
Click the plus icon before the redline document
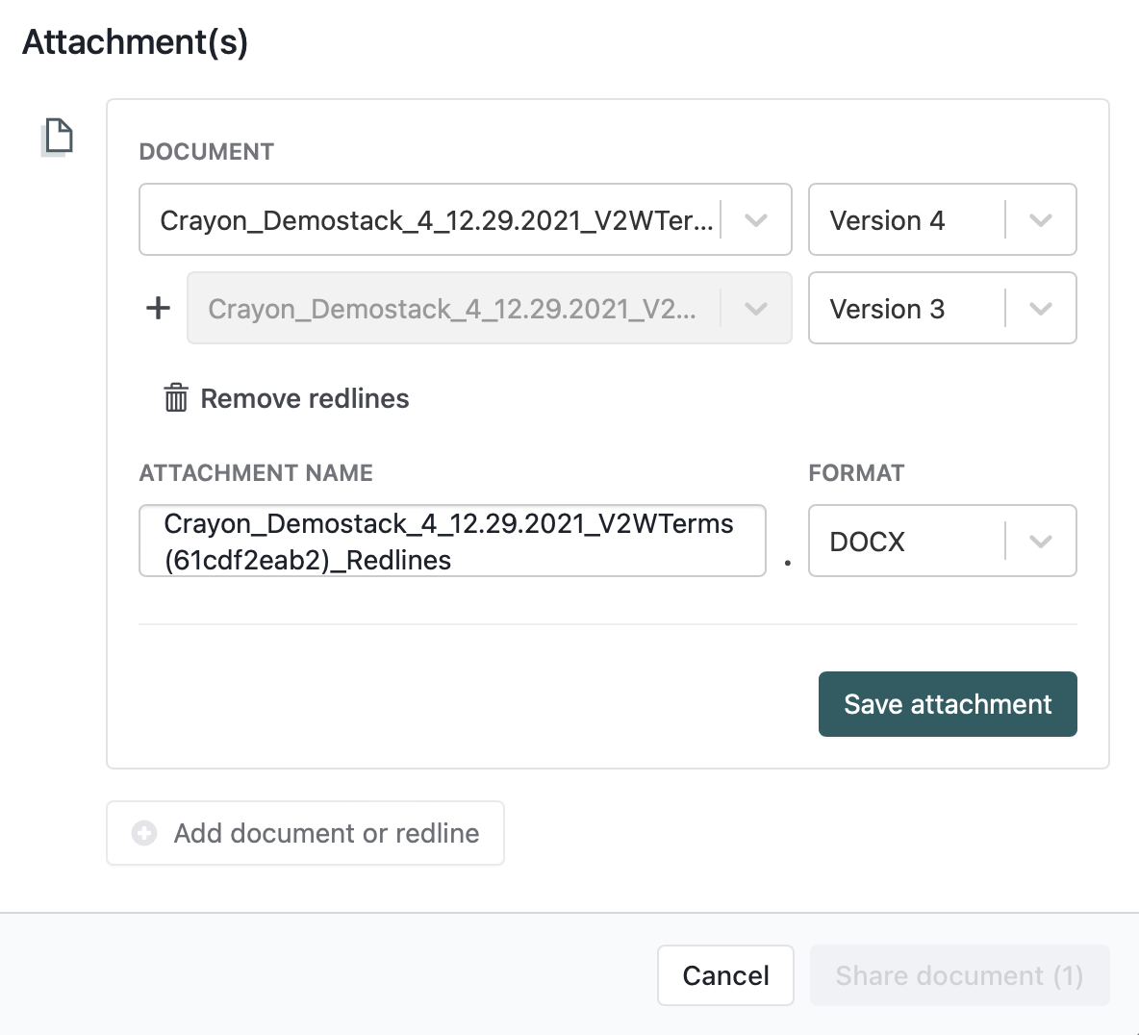(159, 308)
